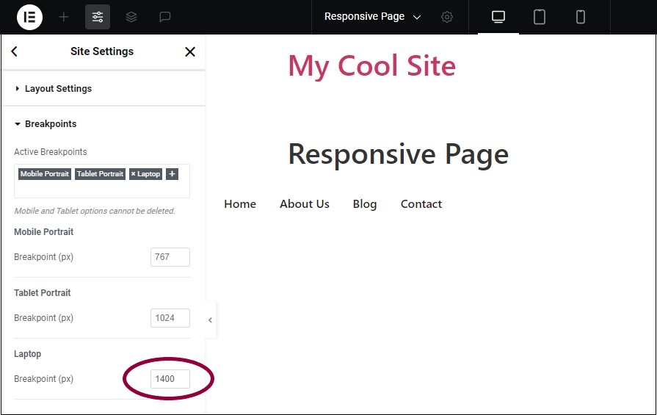The width and height of the screenshot is (657, 415).
Task: Open the Add Element plus icon
Action: tap(64, 17)
